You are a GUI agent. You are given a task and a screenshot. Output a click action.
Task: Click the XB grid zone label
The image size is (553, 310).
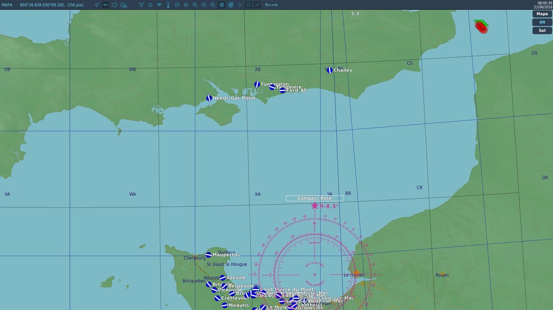tap(258, 70)
